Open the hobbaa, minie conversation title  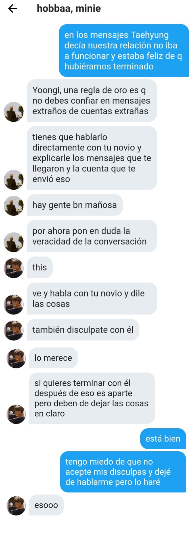tap(69, 9)
